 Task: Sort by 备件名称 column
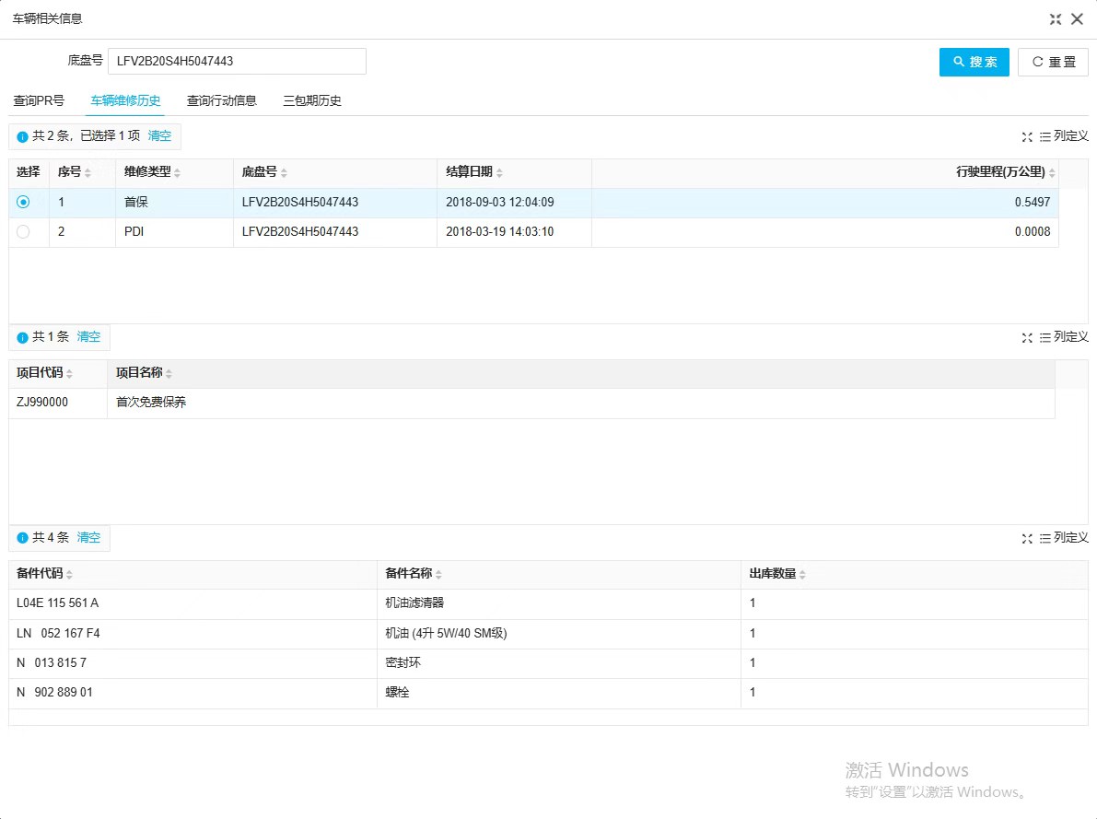point(438,575)
